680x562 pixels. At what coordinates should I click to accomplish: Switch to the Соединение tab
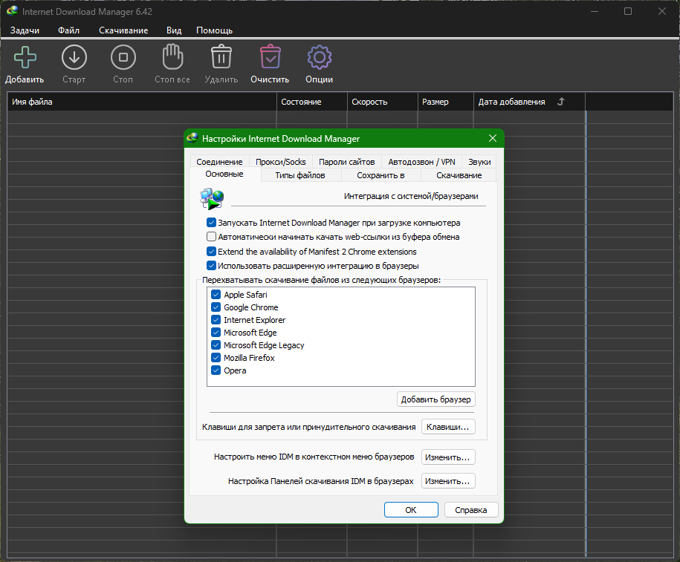point(219,162)
